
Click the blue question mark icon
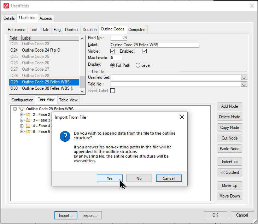tap(65, 136)
